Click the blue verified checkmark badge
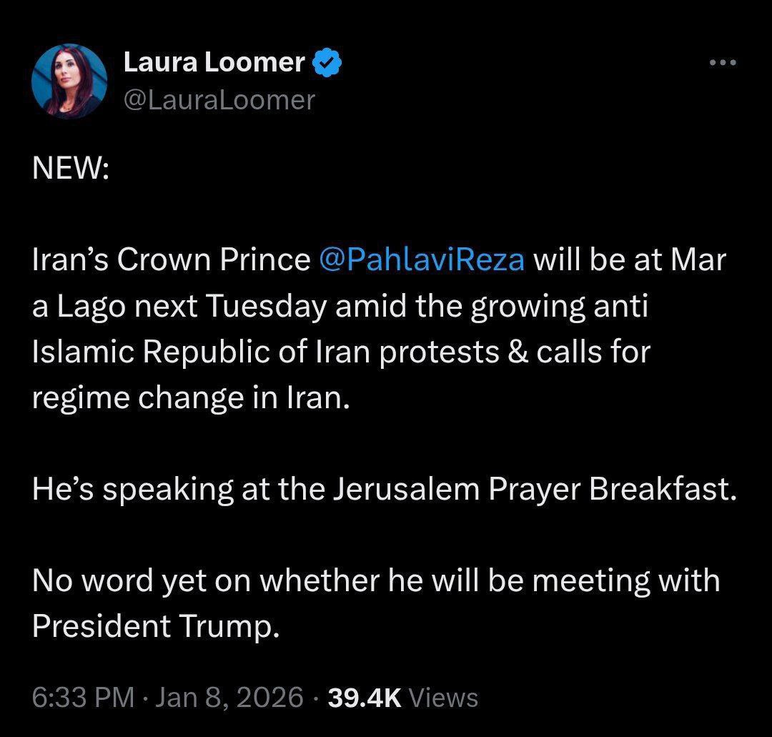Screen dimensions: 772x737 point(327,63)
